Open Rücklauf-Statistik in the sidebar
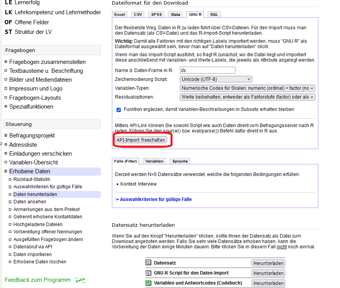 click(32, 179)
